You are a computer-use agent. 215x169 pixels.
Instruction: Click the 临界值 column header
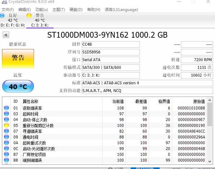pos(160,101)
